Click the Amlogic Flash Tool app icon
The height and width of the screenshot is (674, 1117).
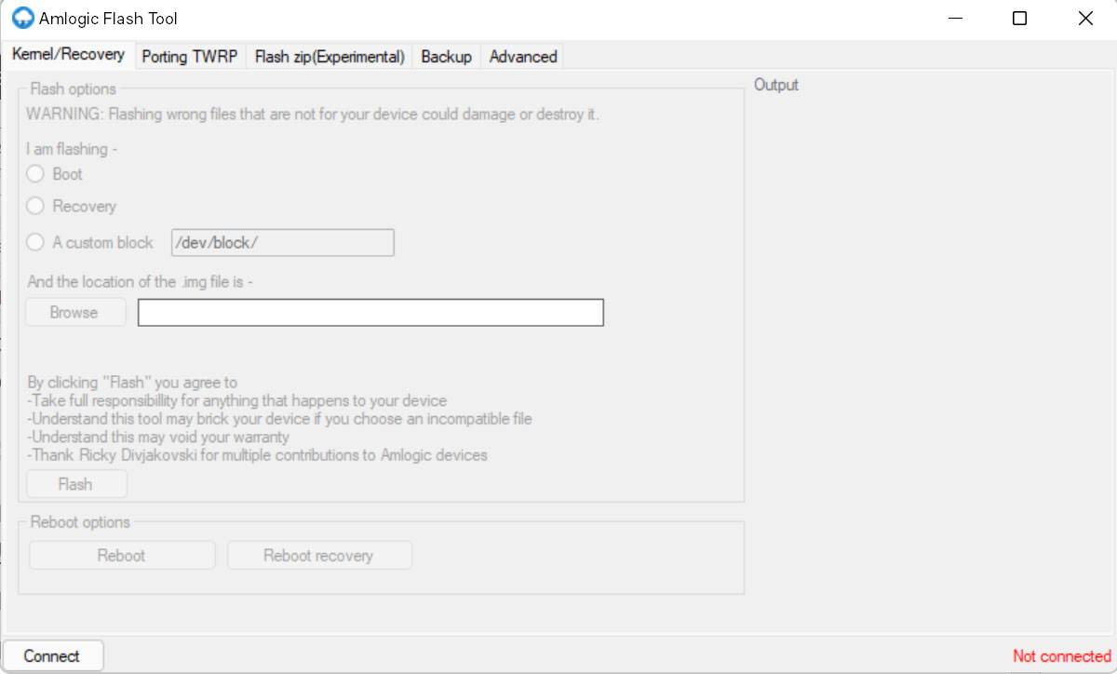[x=20, y=17]
